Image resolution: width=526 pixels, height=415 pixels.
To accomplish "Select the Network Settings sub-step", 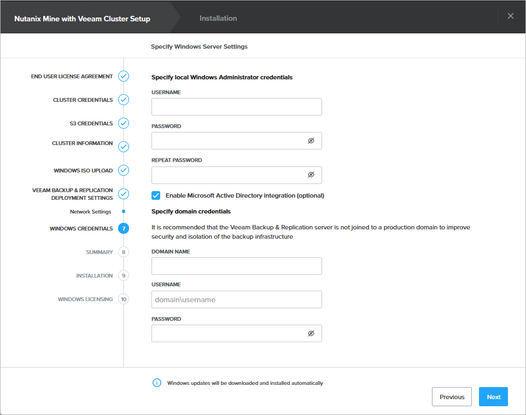I will coord(91,212).
